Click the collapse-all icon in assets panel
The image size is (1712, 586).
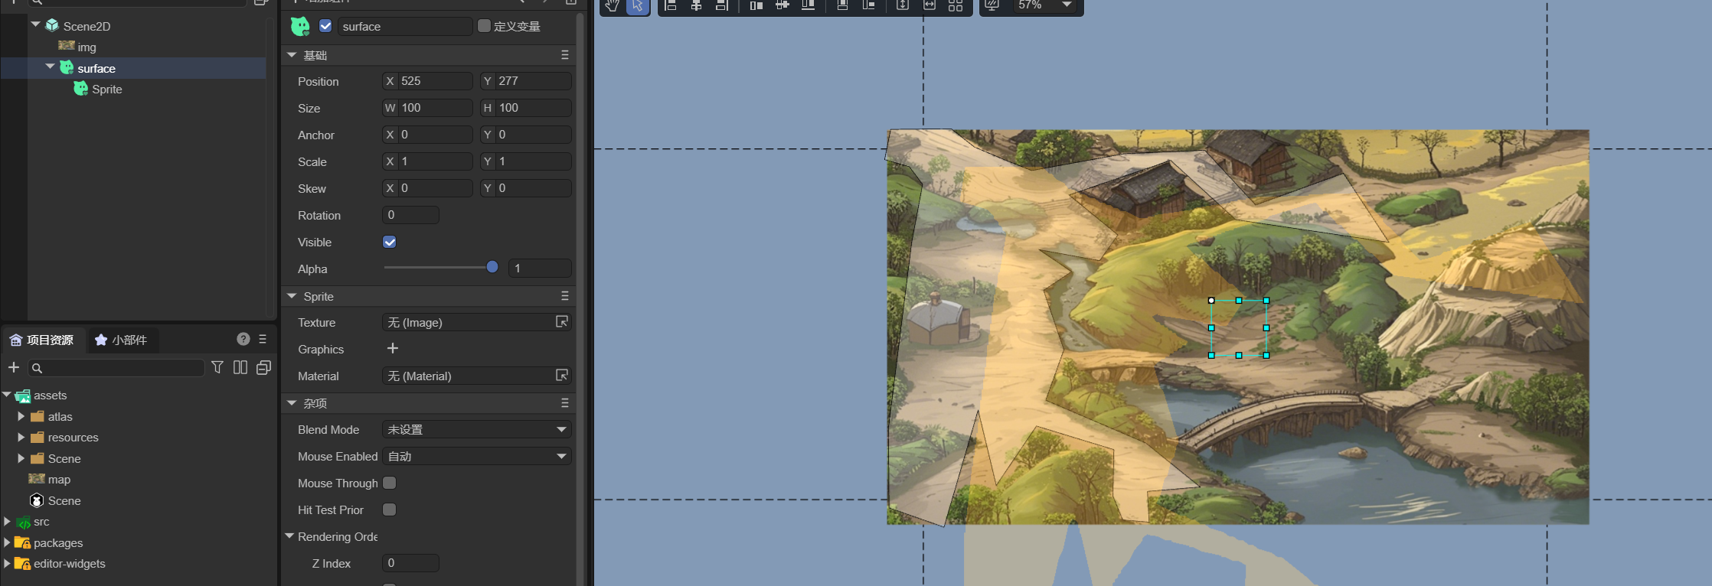263,368
